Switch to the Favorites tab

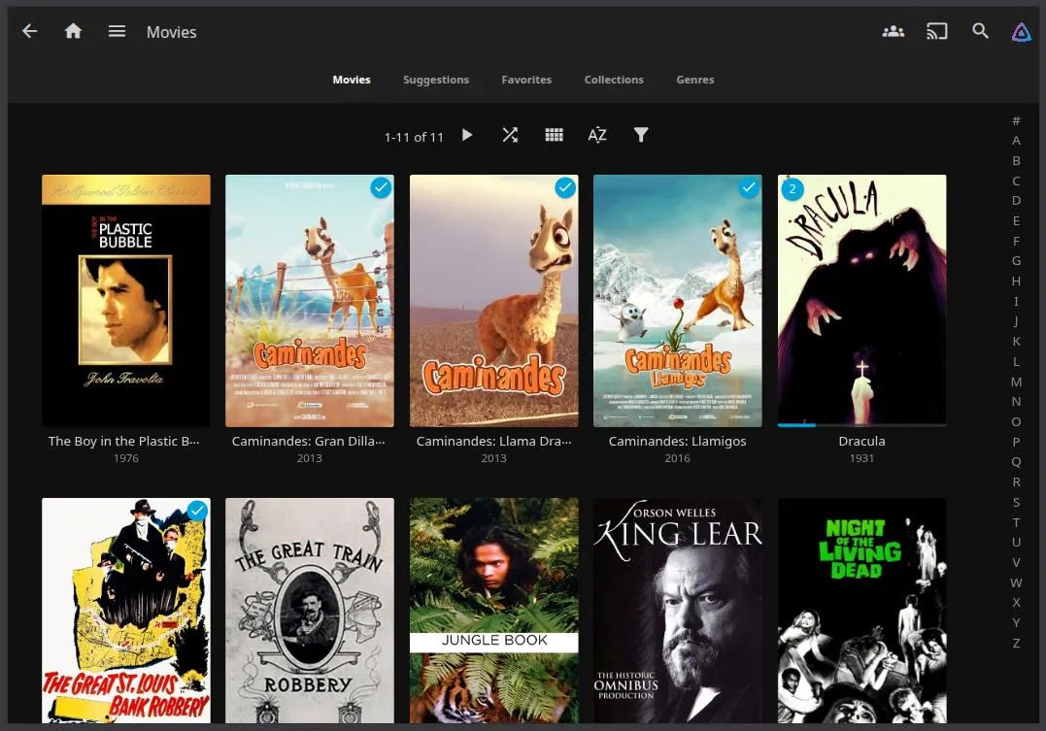click(x=526, y=80)
